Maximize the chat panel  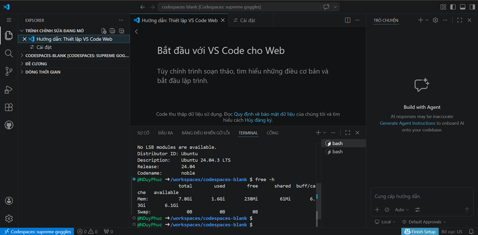[x=460, y=20]
